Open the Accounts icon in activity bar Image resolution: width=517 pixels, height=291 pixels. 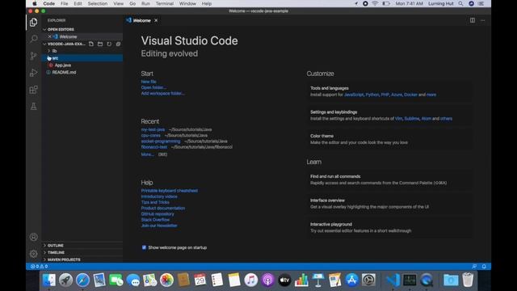[x=33, y=237]
